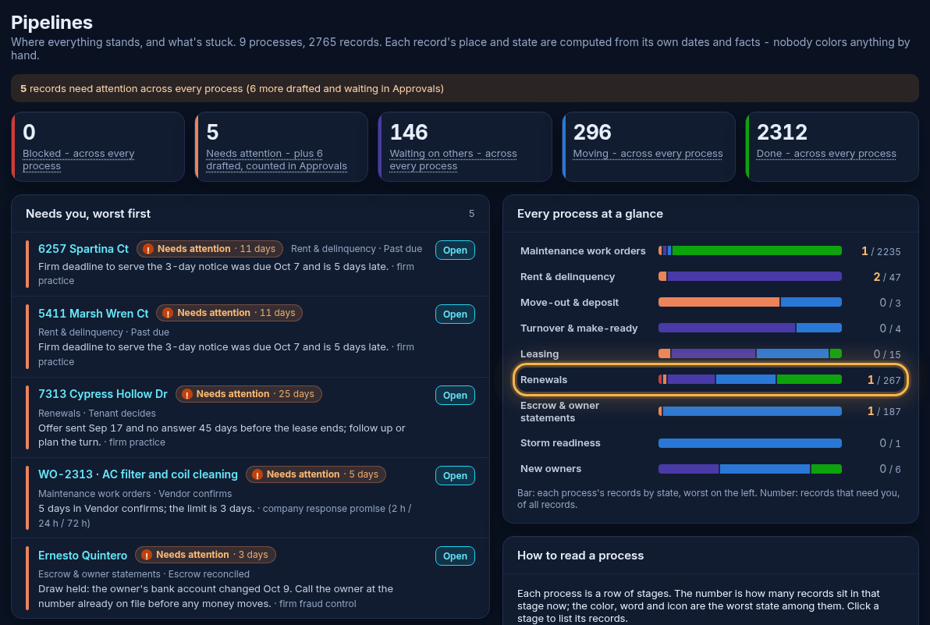Viewport: 930px width, 625px height.
Task: Select the Waiting on others summary card
Action: [465, 147]
